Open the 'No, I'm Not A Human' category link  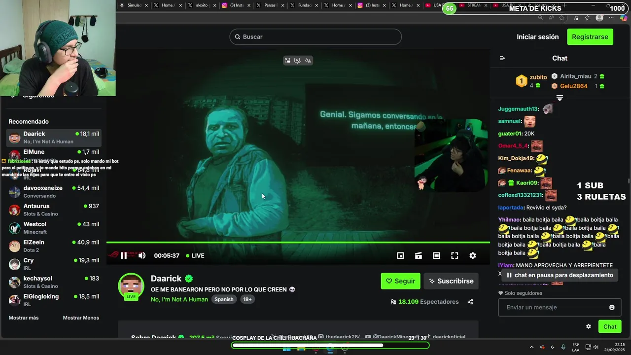179,299
